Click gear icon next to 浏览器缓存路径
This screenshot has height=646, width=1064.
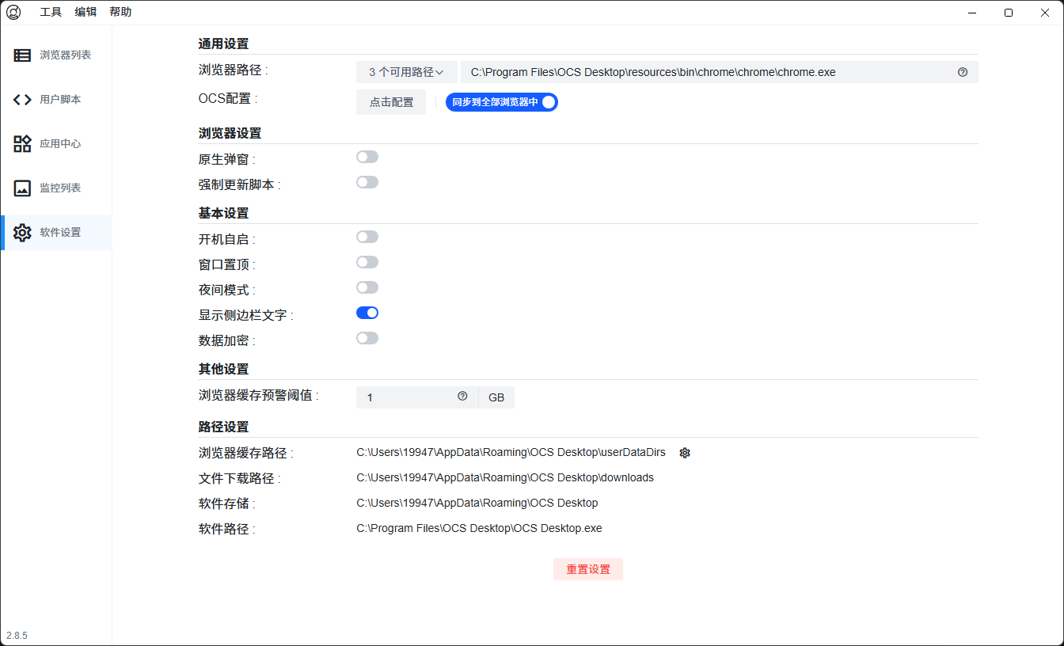pos(685,453)
